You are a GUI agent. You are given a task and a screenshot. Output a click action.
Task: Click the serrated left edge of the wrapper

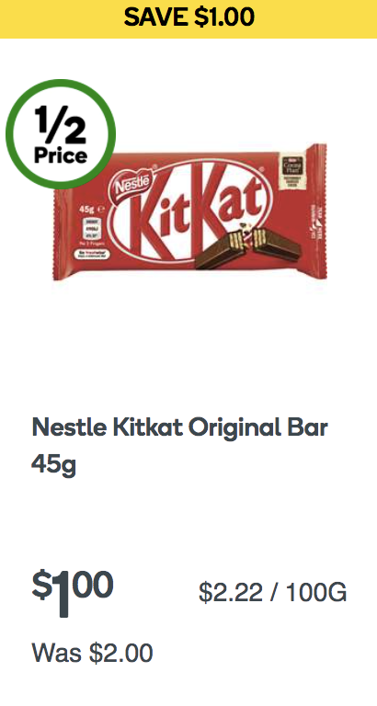point(56,234)
